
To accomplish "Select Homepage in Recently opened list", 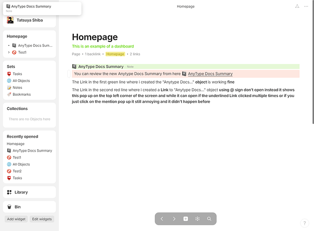I will [16, 144].
